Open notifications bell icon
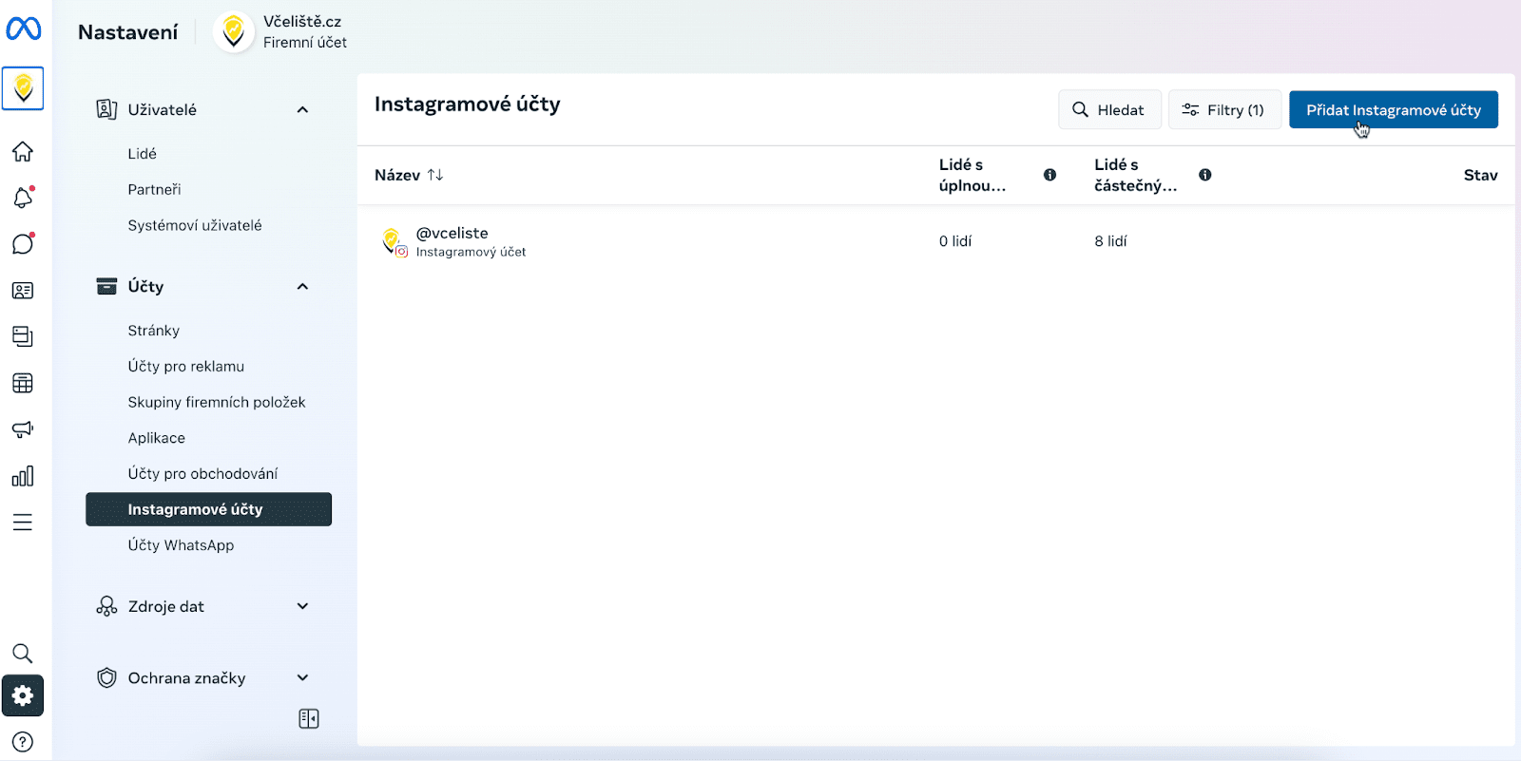1521x761 pixels. (x=23, y=198)
